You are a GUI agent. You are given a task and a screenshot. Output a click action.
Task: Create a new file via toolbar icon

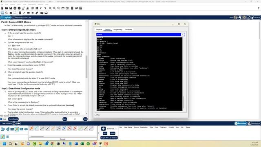coord(2,8)
